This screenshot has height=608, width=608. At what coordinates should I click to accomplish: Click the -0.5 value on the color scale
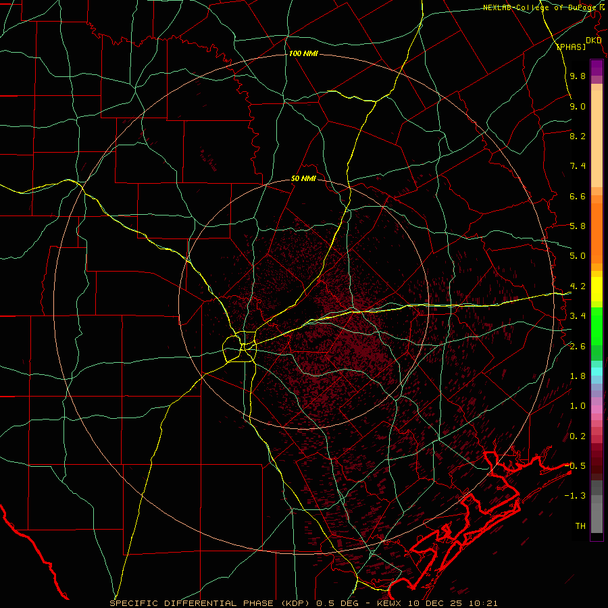click(575, 465)
